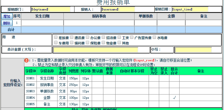Click the 合计金额（大写） yellow field

click(96, 50)
